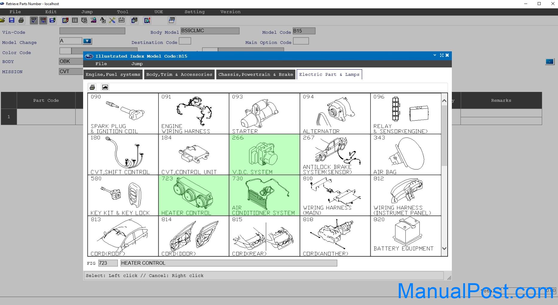Select 812 Wiring Harness Instrument Panel
The image size is (558, 305).
click(406, 195)
